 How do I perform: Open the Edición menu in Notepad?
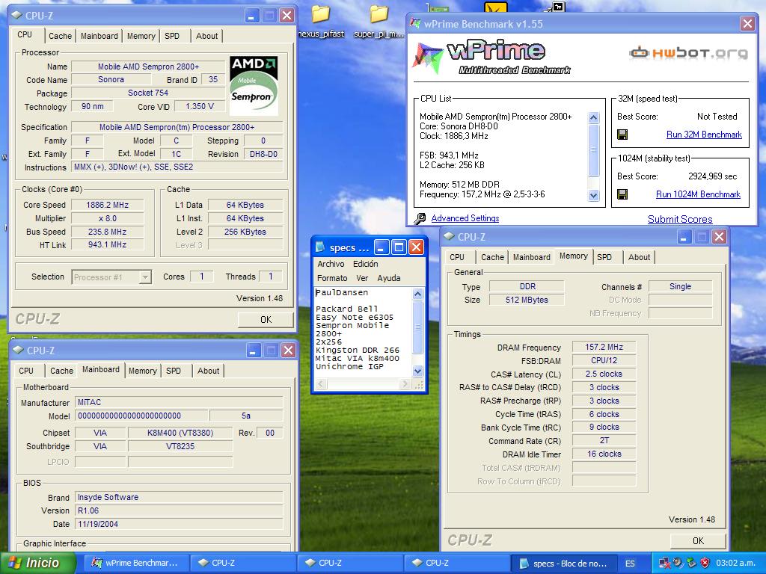coord(365,264)
